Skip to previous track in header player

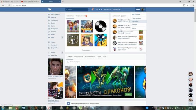(x=97, y=9)
